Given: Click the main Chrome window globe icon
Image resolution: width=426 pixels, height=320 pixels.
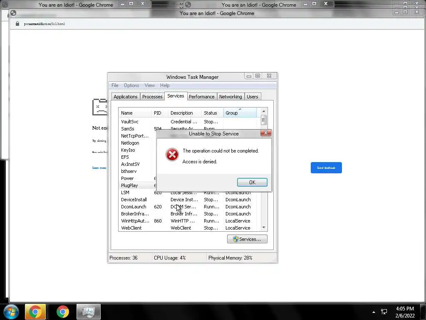Looking at the screenshot, I should pyautogui.click(x=13, y=13).
